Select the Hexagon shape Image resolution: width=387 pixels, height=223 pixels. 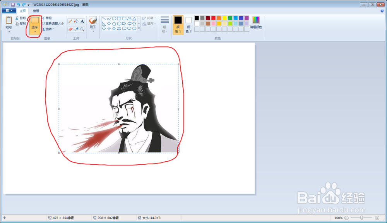pyautogui.click(x=119, y=24)
